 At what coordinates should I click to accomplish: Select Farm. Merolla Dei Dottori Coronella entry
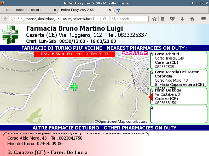[x=179, y=78]
